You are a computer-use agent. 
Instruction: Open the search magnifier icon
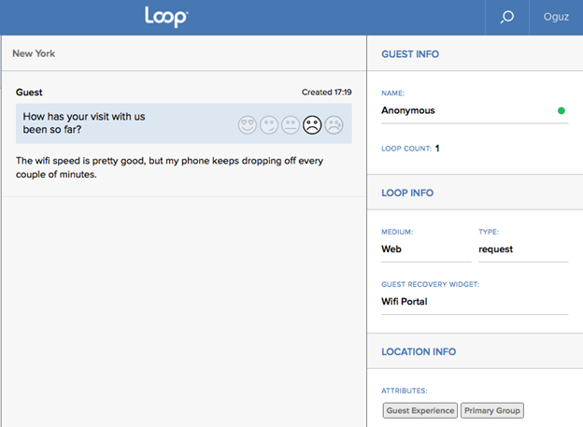(x=507, y=17)
